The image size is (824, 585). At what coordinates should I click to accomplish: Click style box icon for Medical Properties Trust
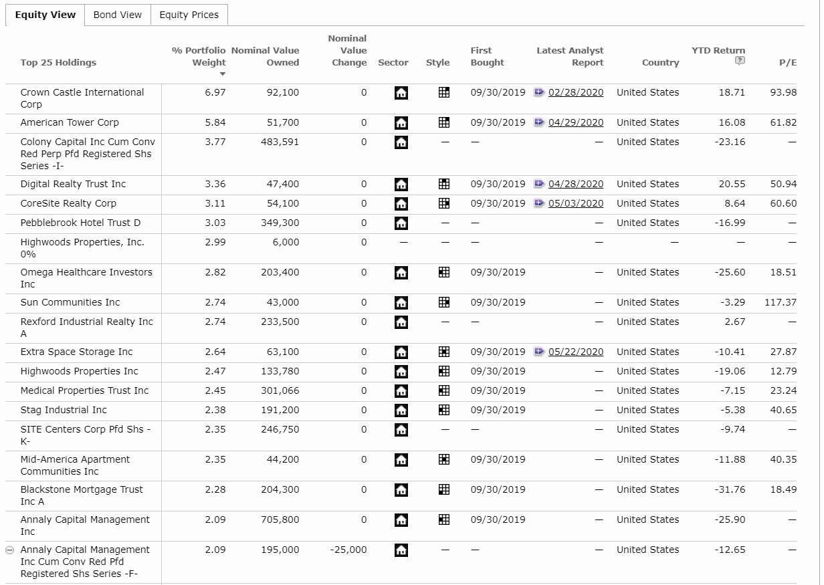443,390
